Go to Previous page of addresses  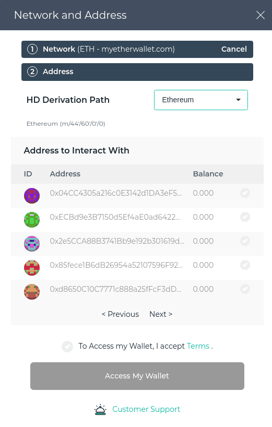pos(120,314)
